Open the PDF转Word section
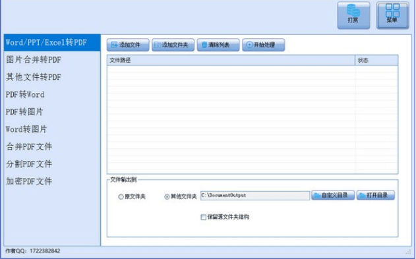This screenshot has height=259, width=416. (x=52, y=94)
